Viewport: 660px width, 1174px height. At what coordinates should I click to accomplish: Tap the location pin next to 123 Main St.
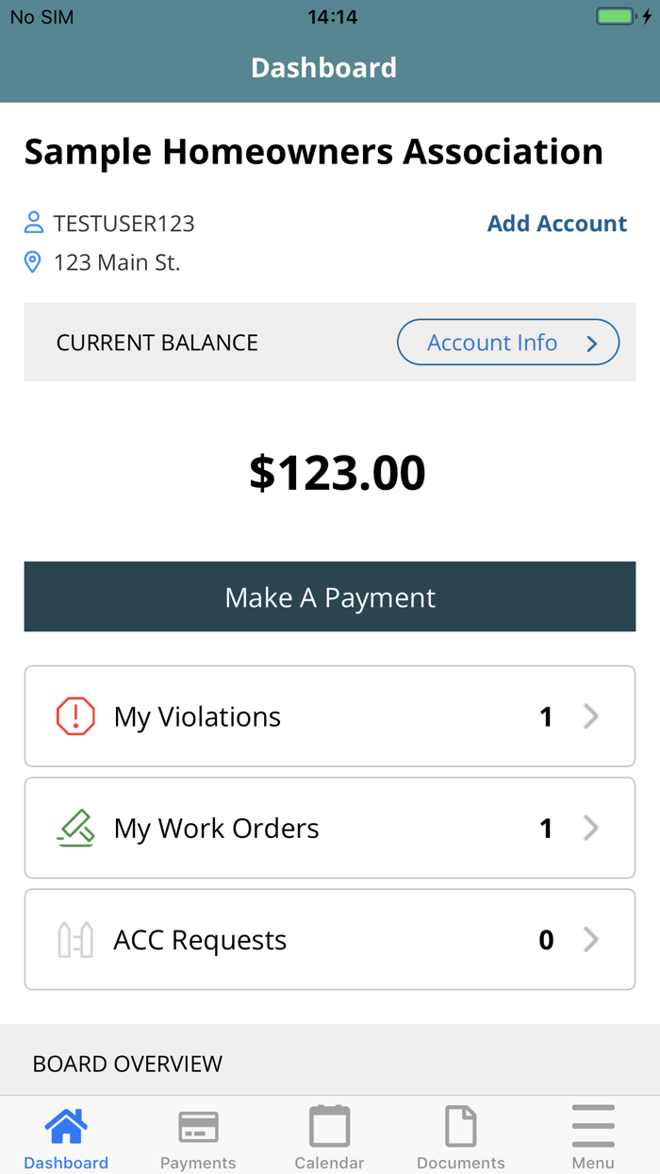pos(33,261)
